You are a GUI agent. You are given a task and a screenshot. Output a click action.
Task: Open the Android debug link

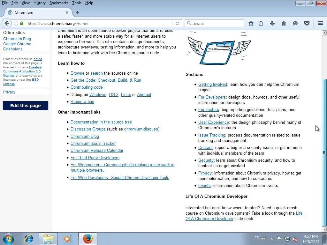(x=144, y=94)
